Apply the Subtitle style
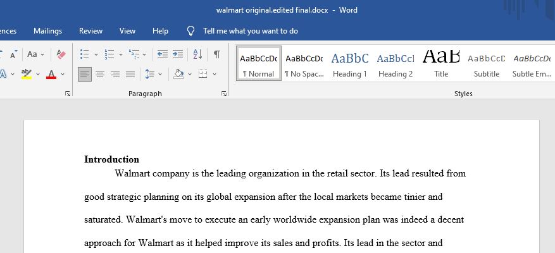Image resolution: width=555 pixels, height=253 pixels. (487, 64)
